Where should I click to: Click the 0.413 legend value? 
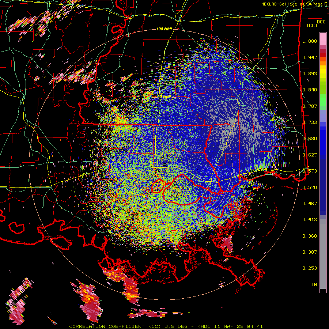(x=310, y=220)
